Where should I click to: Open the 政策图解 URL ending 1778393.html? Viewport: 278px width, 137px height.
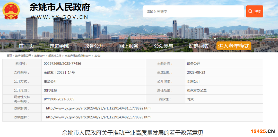click(99, 117)
